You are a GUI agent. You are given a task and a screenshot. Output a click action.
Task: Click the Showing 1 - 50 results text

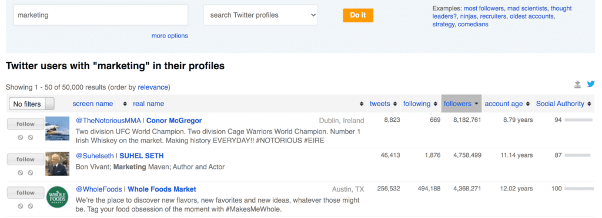(x=88, y=87)
